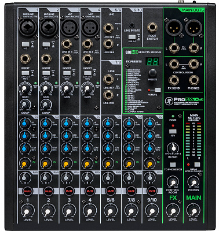Click the BREAK mute-all-channels button

point(197,165)
